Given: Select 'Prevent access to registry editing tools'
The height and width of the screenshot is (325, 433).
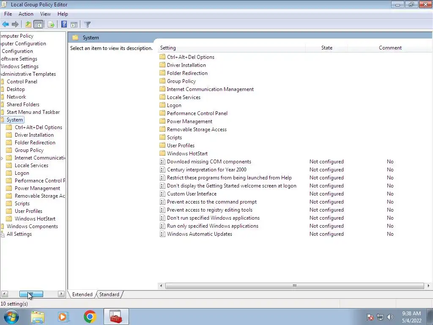Looking at the screenshot, I should 210,210.
